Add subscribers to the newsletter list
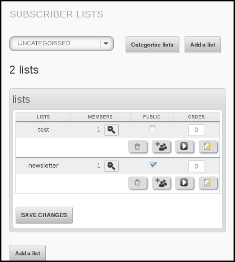 pyautogui.click(x=161, y=183)
